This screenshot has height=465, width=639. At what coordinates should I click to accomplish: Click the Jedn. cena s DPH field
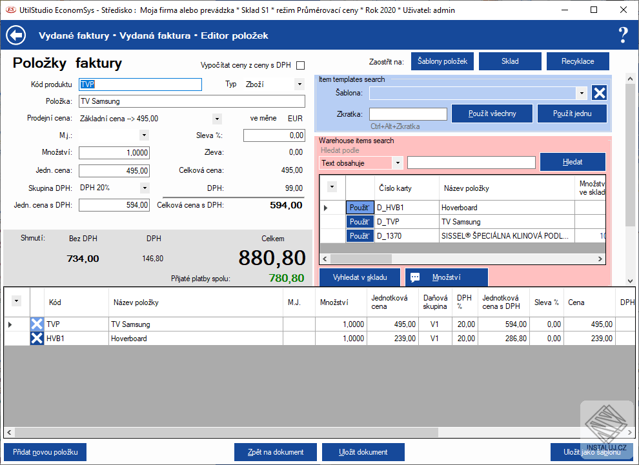coord(114,205)
